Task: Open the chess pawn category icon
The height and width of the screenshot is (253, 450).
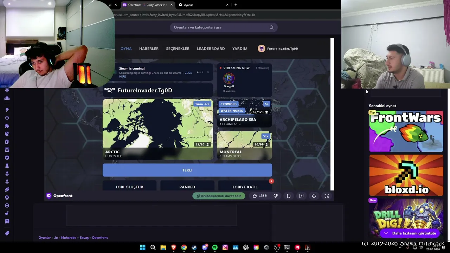Action: tap(7, 166)
